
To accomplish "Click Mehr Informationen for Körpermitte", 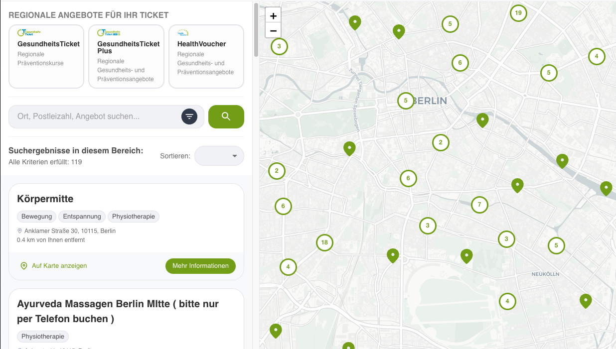I will [x=200, y=266].
